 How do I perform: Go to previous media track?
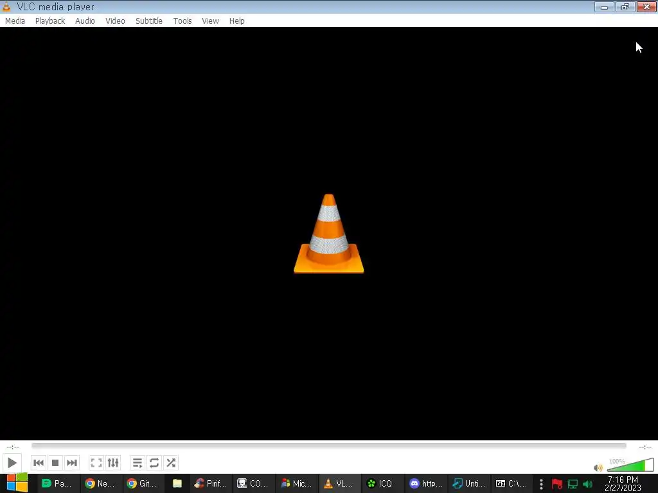tap(39, 463)
